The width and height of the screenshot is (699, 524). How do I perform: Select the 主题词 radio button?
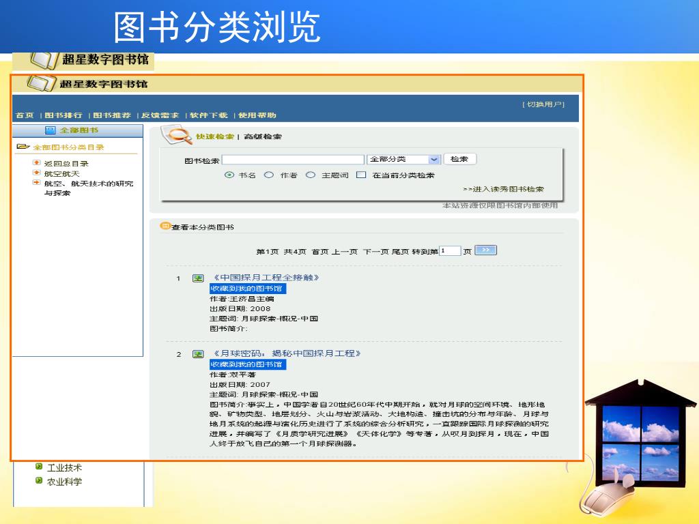(311, 175)
